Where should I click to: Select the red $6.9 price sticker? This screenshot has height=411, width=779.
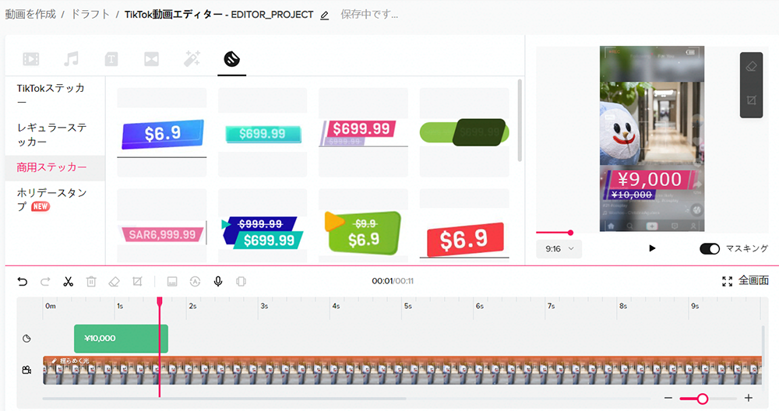click(465, 240)
